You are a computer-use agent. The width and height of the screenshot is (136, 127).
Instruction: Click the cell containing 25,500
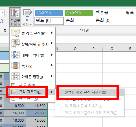point(37,113)
